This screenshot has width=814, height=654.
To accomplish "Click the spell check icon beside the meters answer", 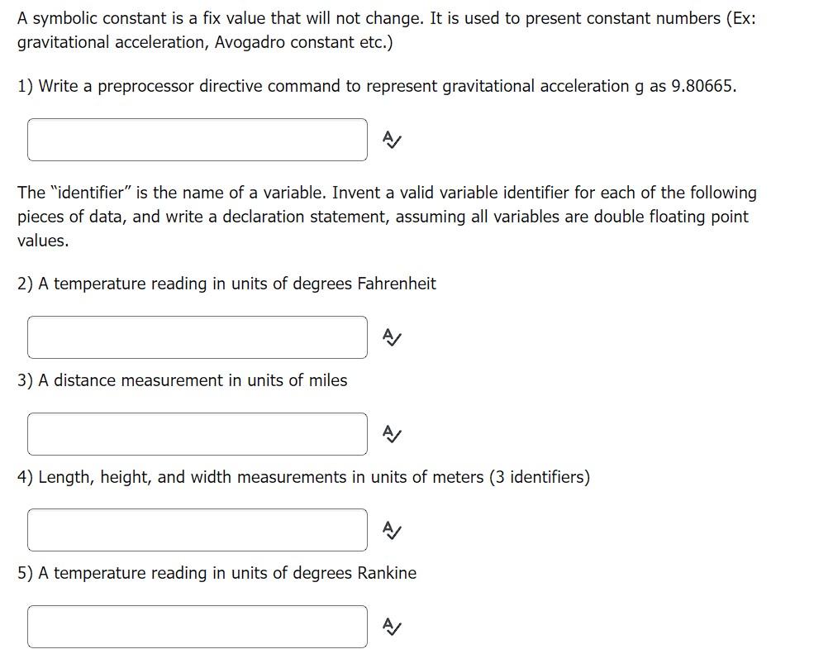I will pyautogui.click(x=392, y=530).
